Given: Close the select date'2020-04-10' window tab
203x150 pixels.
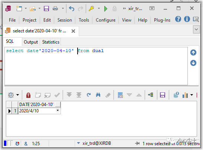Looking at the screenshot, I should pyautogui.click(x=73, y=31).
